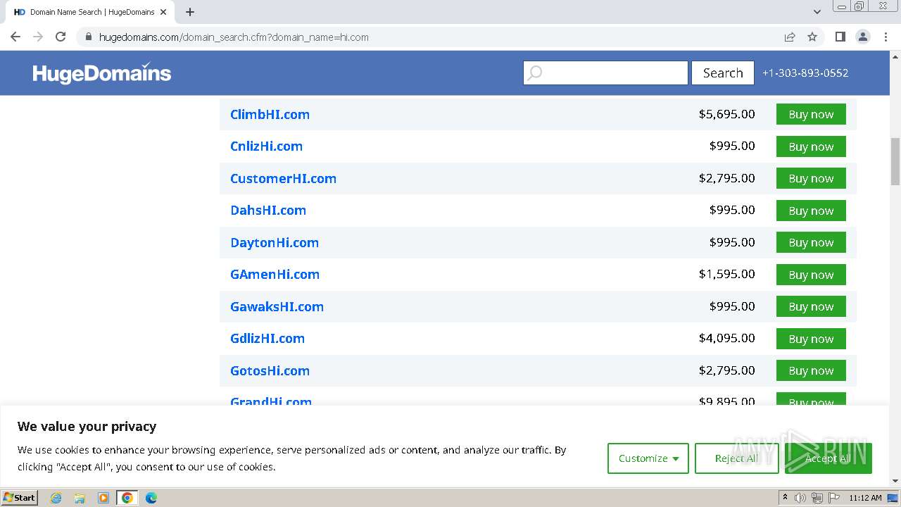This screenshot has width=901, height=507.
Task: Select the $1,595.00 price text
Action: click(726, 273)
